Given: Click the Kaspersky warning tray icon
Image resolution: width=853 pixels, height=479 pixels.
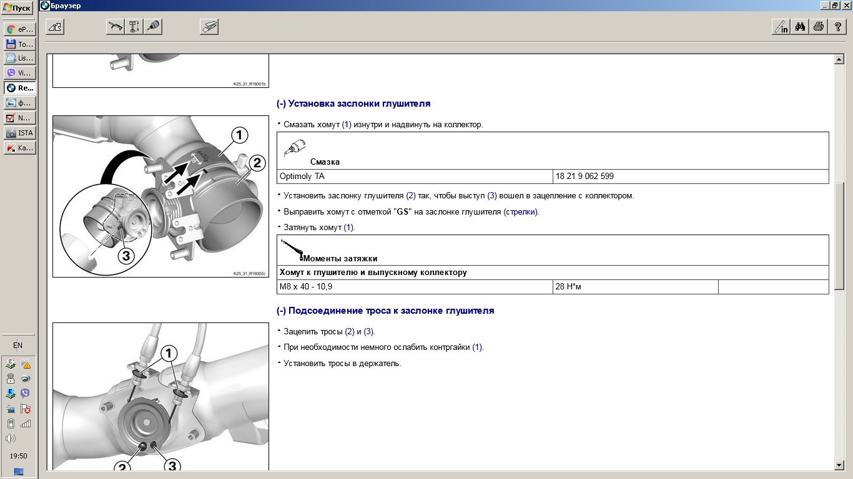Looking at the screenshot, I should [26, 364].
